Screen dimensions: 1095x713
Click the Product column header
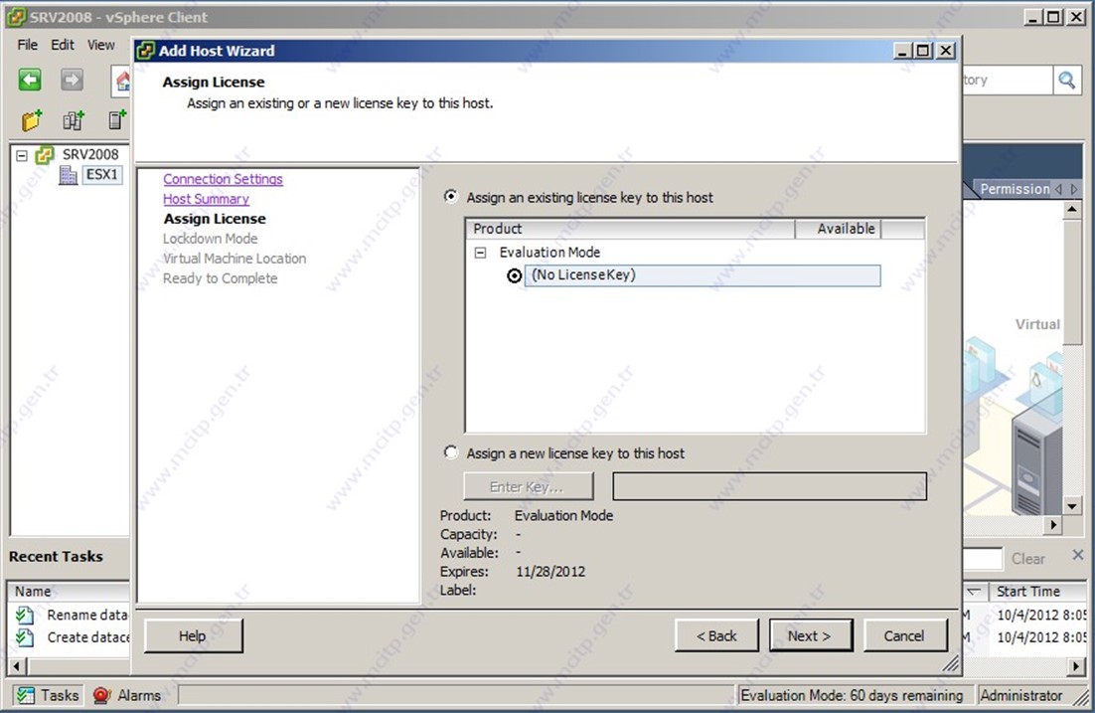[631, 229]
